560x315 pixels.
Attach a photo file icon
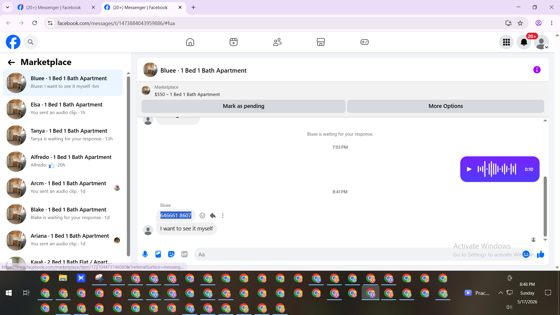pyautogui.click(x=158, y=254)
